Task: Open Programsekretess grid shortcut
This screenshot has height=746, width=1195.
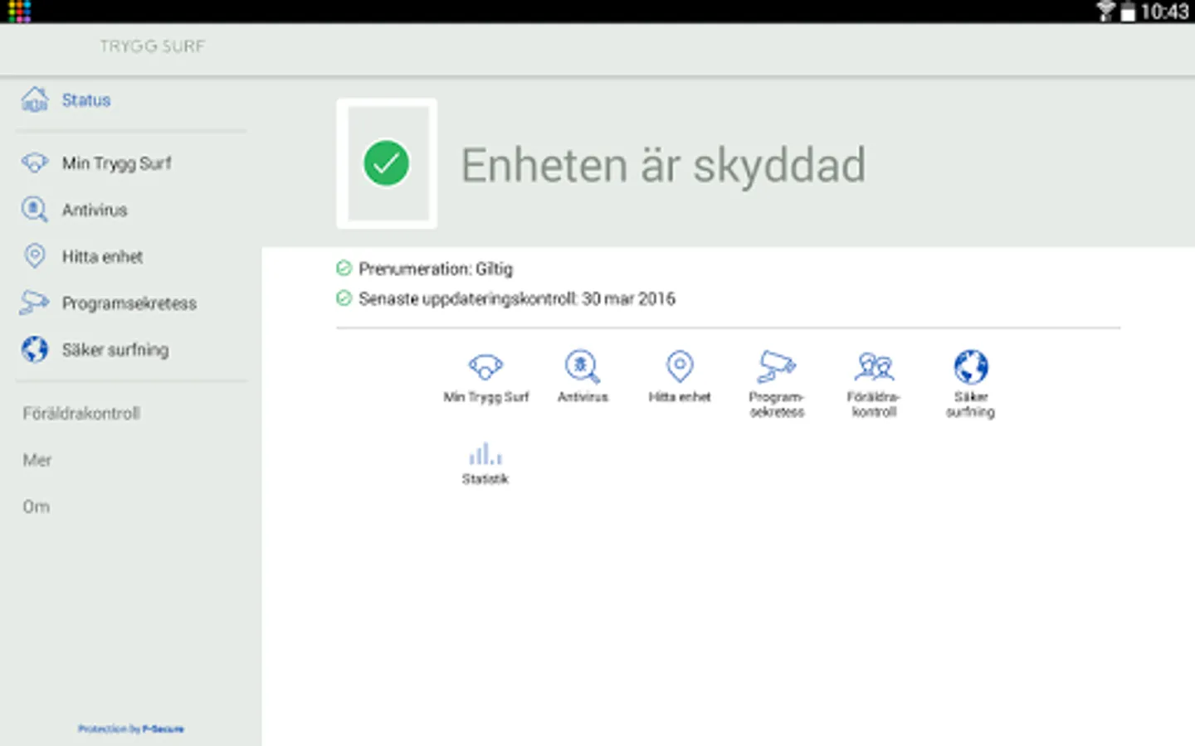Action: pos(777,384)
